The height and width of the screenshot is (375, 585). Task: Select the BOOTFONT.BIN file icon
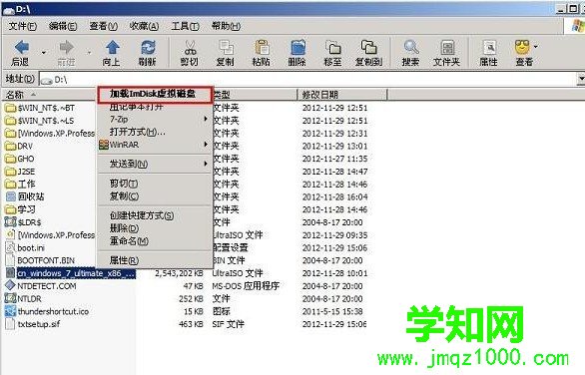click(x=10, y=260)
